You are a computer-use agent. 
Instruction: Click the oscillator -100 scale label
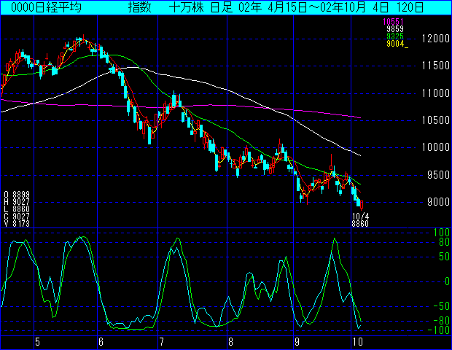click(x=439, y=330)
